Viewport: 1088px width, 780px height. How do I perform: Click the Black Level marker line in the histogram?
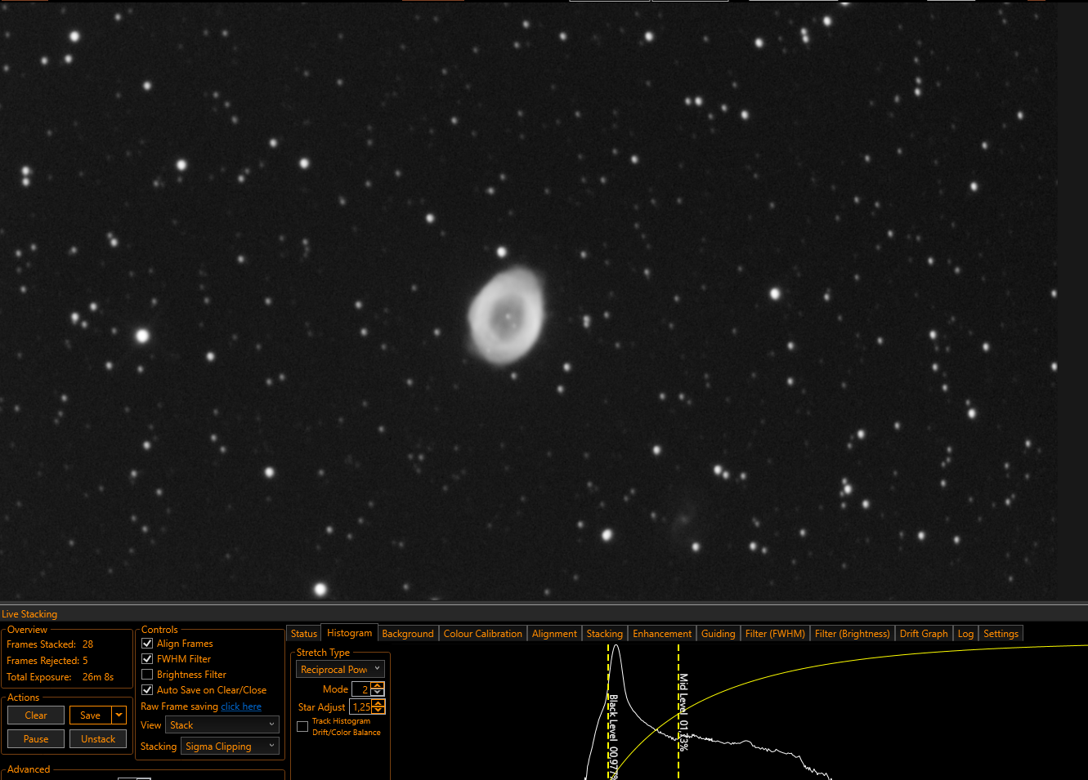tap(608, 711)
